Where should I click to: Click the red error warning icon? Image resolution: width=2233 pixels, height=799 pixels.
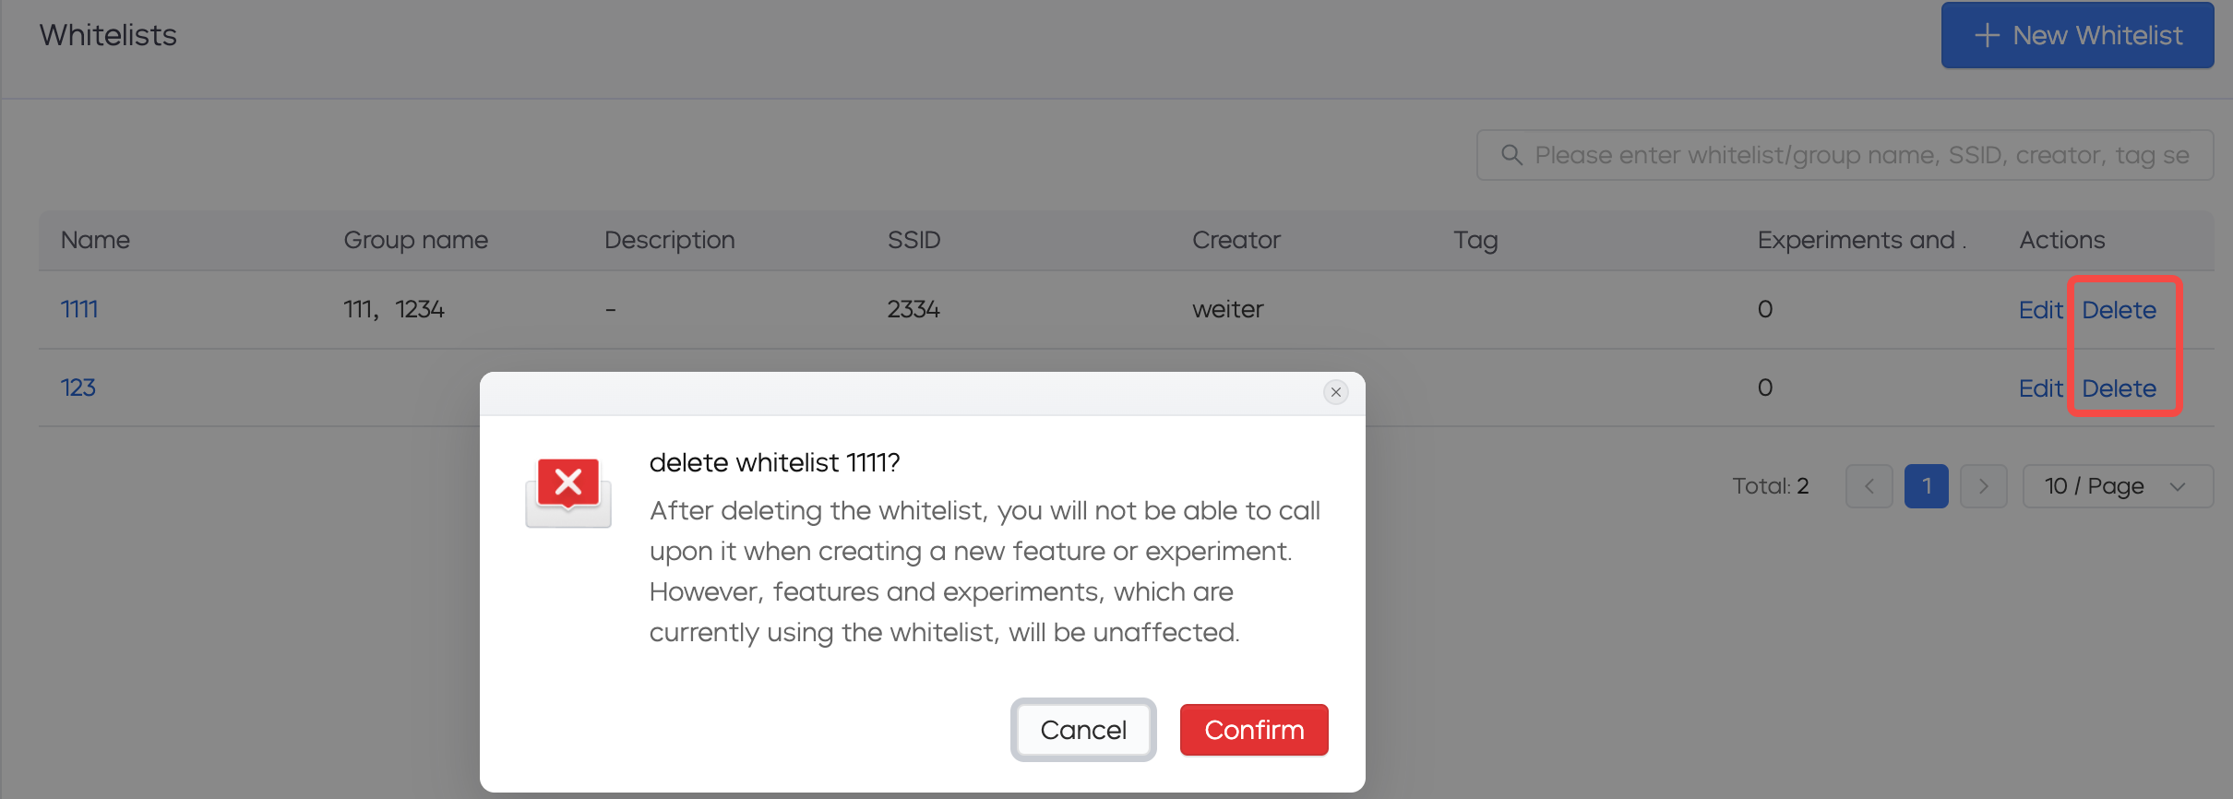tap(568, 492)
